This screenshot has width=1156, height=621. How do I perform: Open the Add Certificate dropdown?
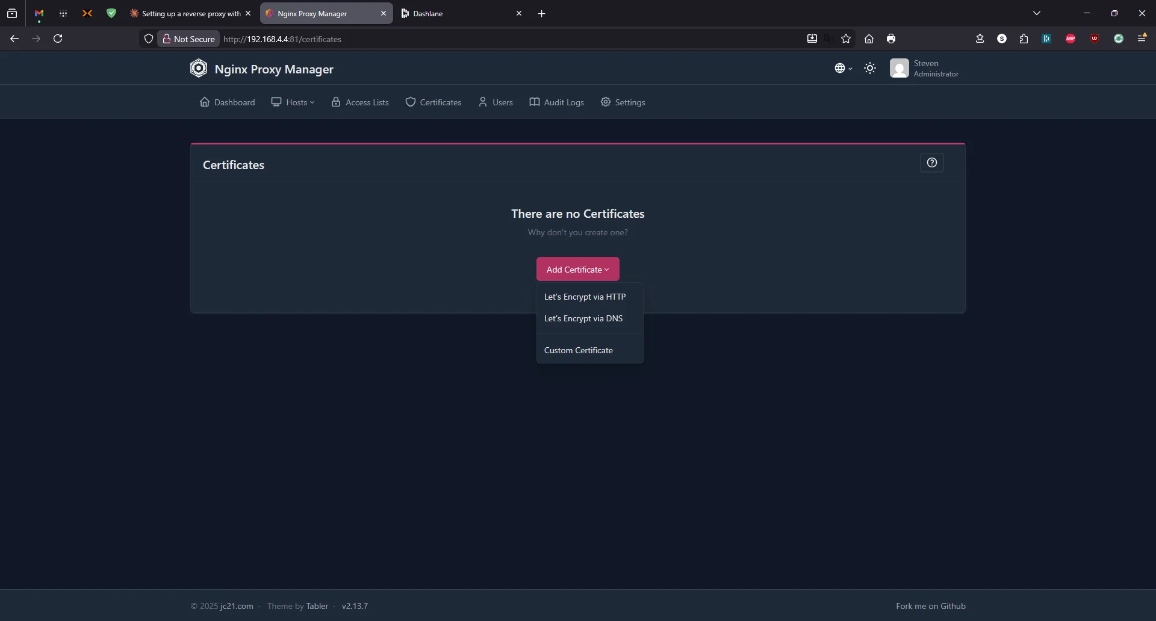coord(577,269)
